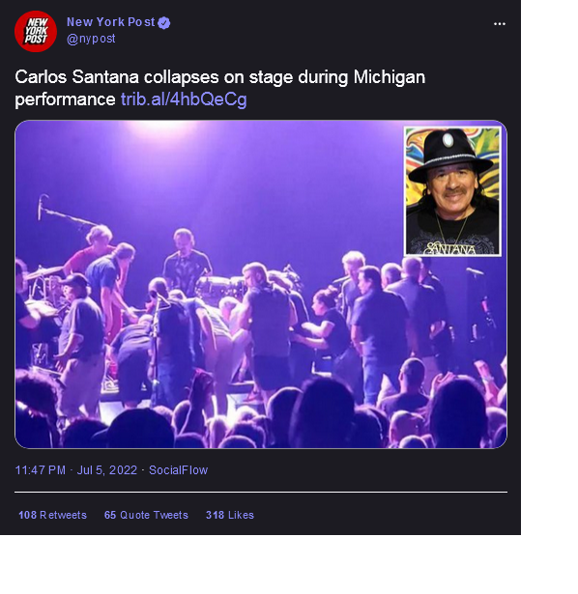This screenshot has height=594, width=578.
Task: Open the three-dot more options menu
Action: tap(499, 24)
